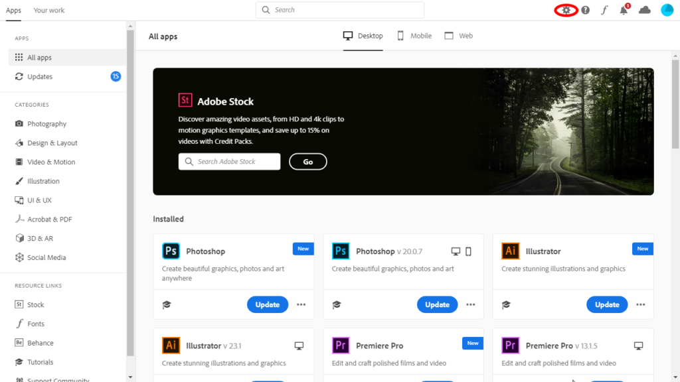
Task: Click the Adobe Stock St logo in banner
Action: [185, 100]
